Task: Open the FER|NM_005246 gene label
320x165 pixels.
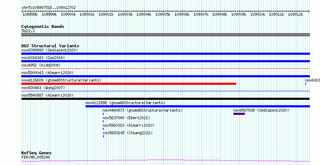Action: point(36,157)
